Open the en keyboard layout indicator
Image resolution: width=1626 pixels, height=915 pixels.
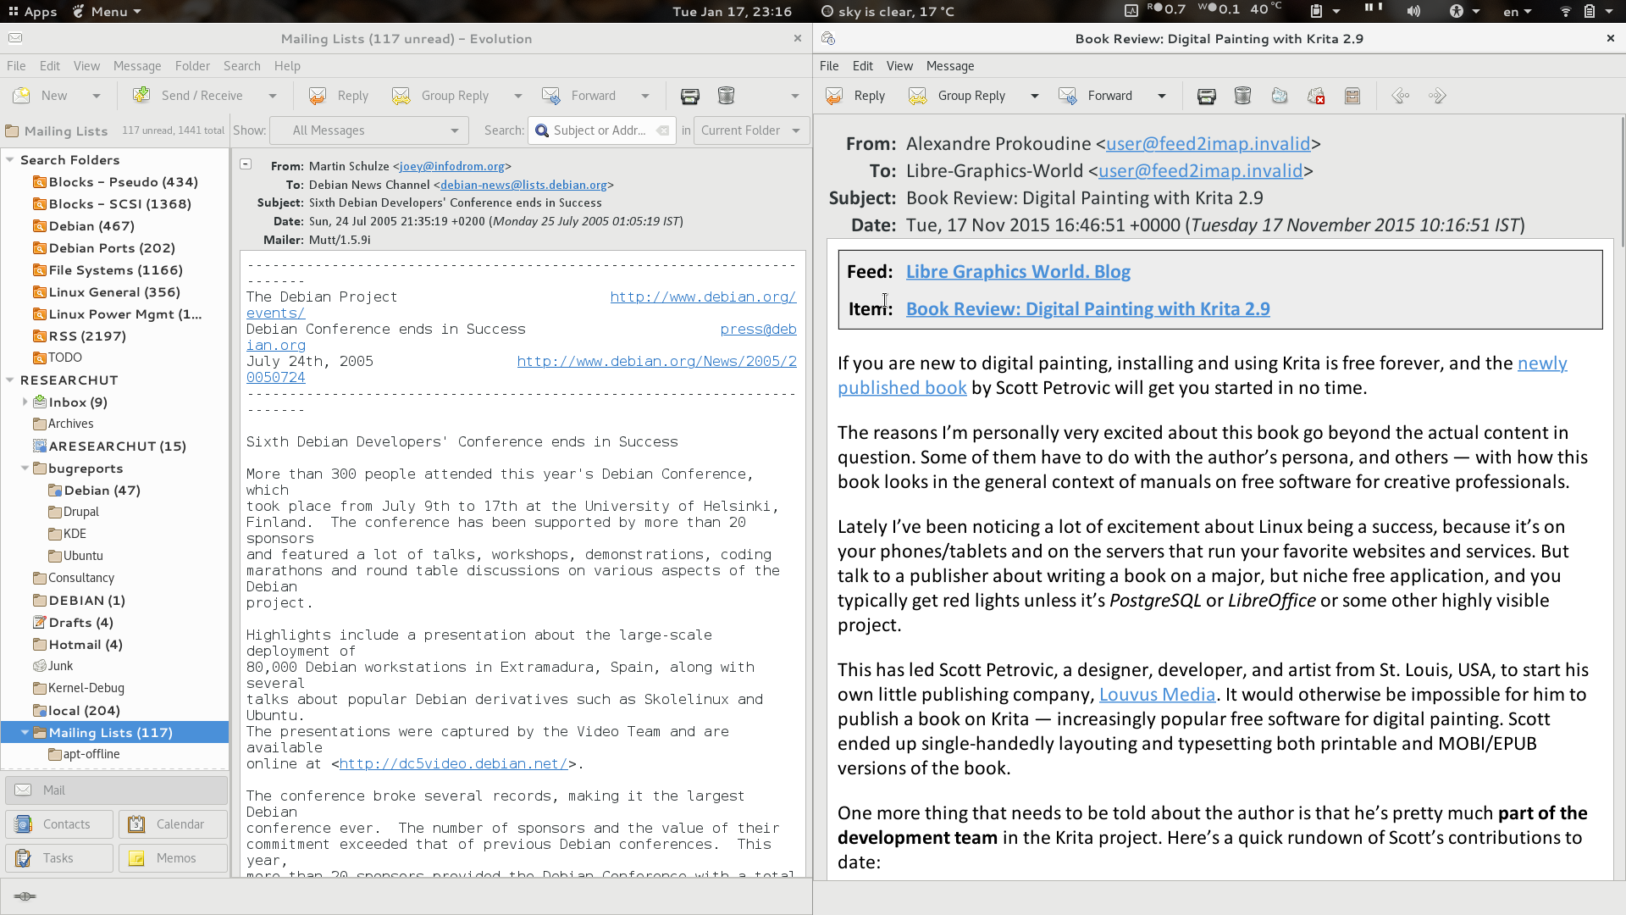(1517, 11)
